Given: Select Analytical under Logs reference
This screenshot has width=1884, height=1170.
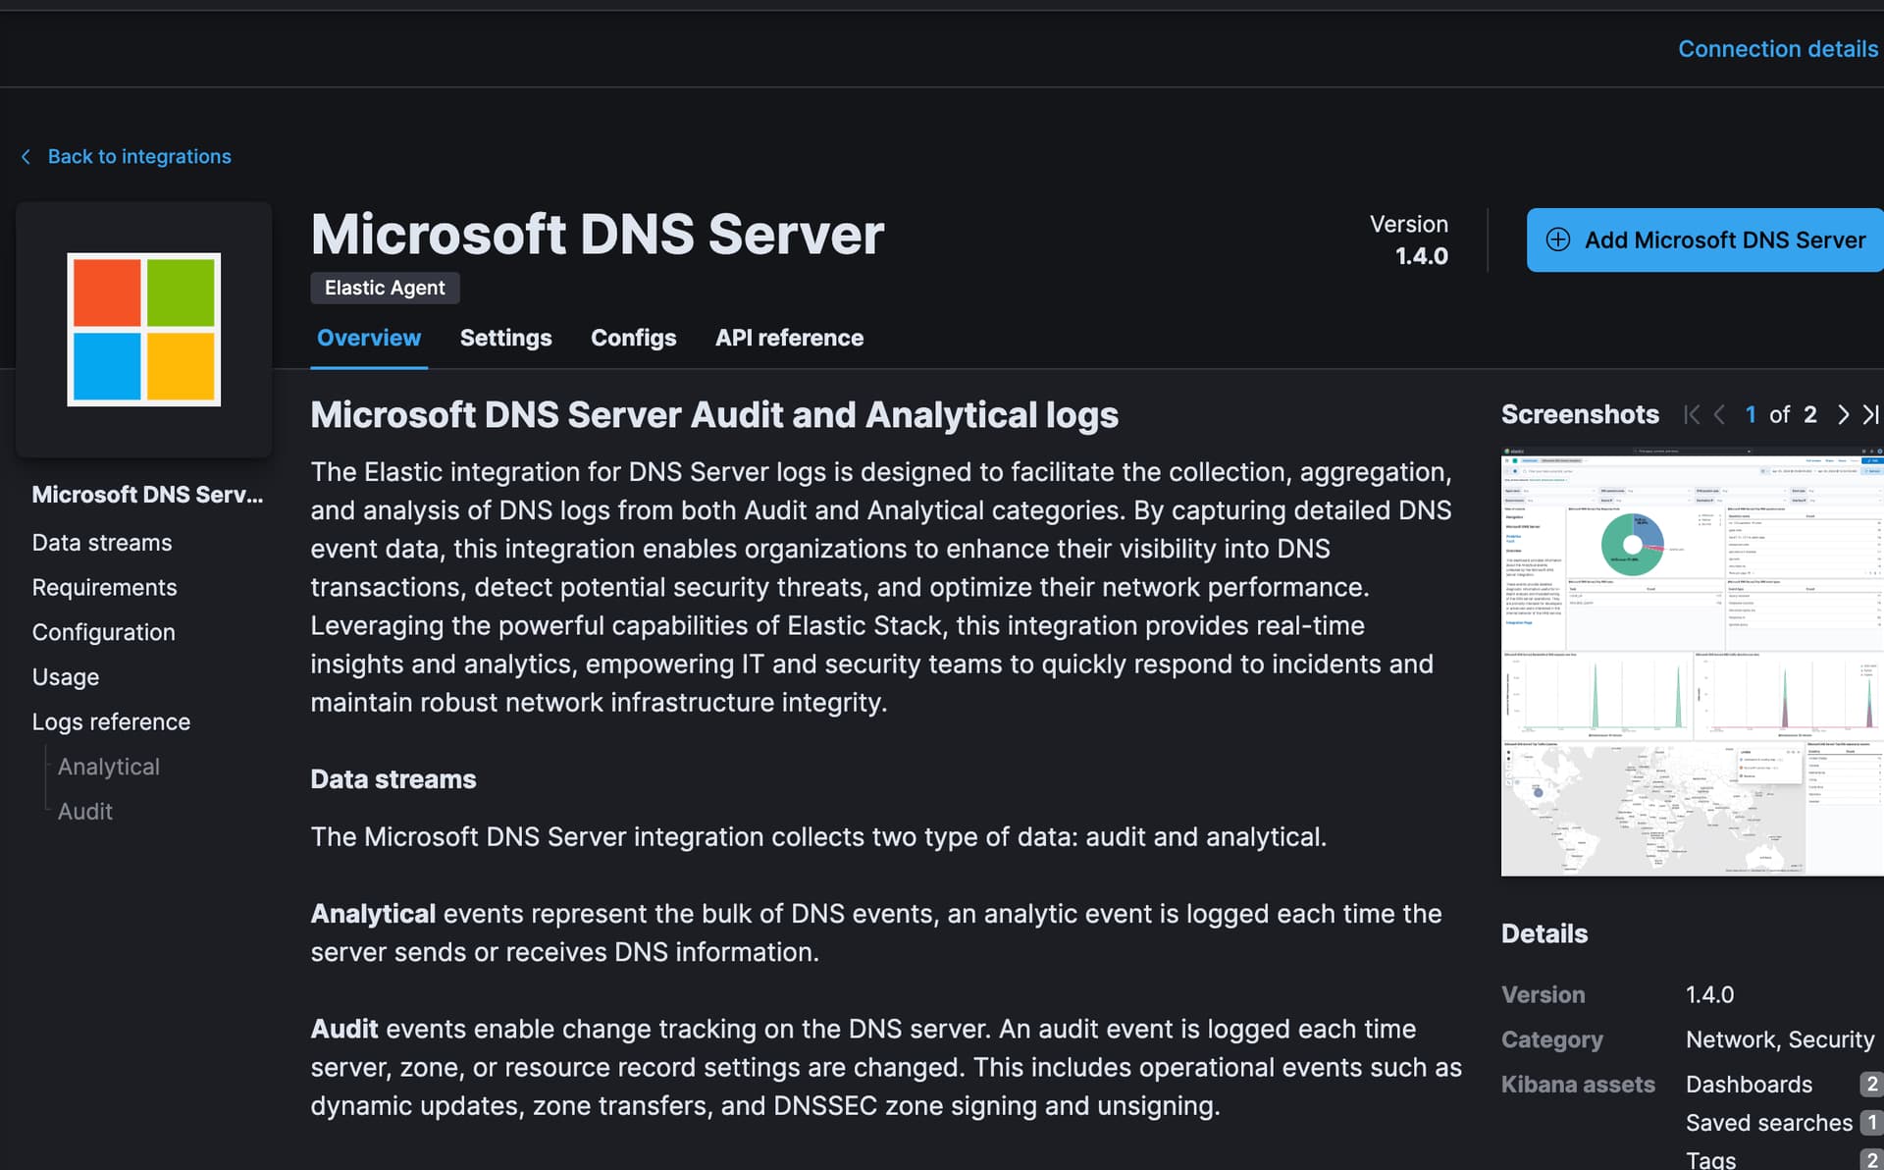Looking at the screenshot, I should (108, 768).
